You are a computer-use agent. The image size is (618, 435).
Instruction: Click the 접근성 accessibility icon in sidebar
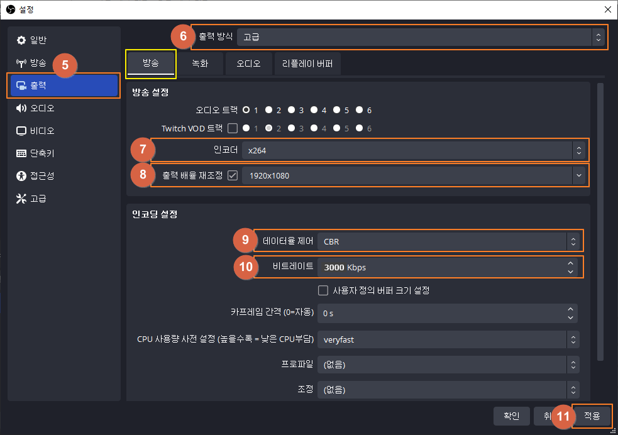(x=21, y=176)
